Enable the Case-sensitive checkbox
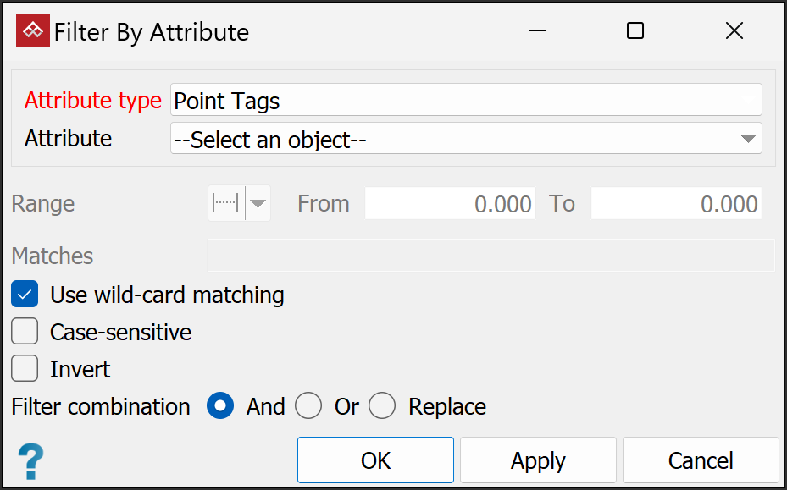This screenshot has width=787, height=490. 25,332
